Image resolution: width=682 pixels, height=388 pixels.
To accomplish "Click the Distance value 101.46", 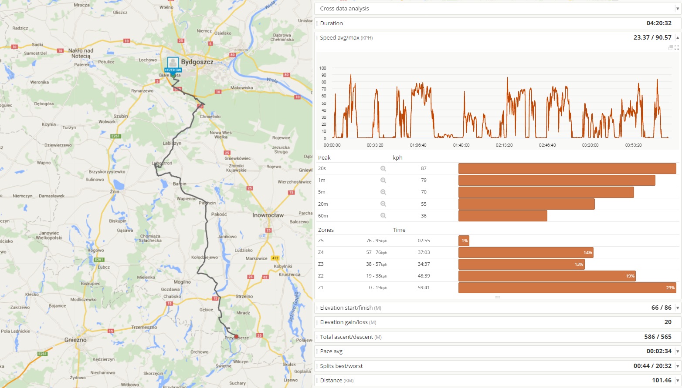I will 662,381.
